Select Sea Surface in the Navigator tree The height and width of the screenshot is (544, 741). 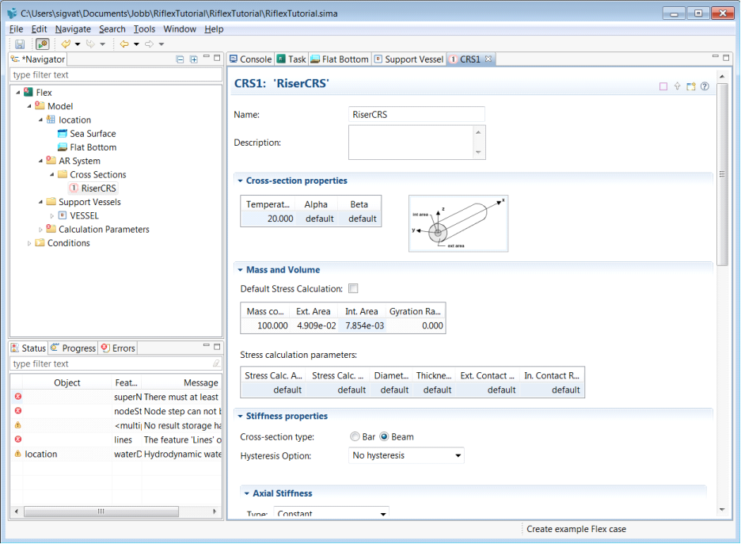[93, 134]
